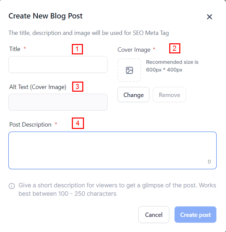Click the red annotation marker 3

77,86
